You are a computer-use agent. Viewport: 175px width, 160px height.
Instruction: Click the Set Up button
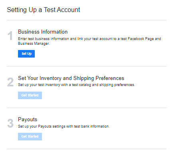(x=26, y=54)
